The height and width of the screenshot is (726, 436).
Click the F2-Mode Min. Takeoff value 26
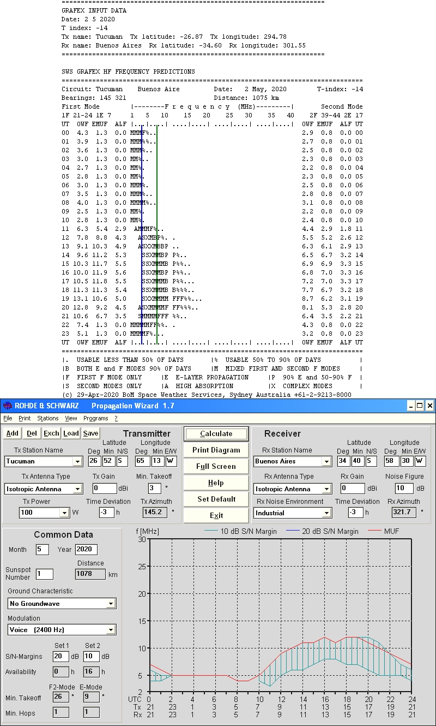click(60, 697)
